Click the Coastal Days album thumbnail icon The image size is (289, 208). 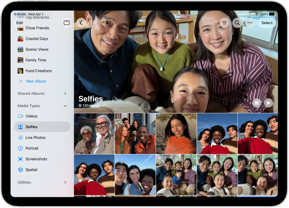(20, 39)
